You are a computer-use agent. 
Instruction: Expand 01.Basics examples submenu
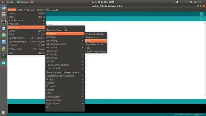click(65, 34)
